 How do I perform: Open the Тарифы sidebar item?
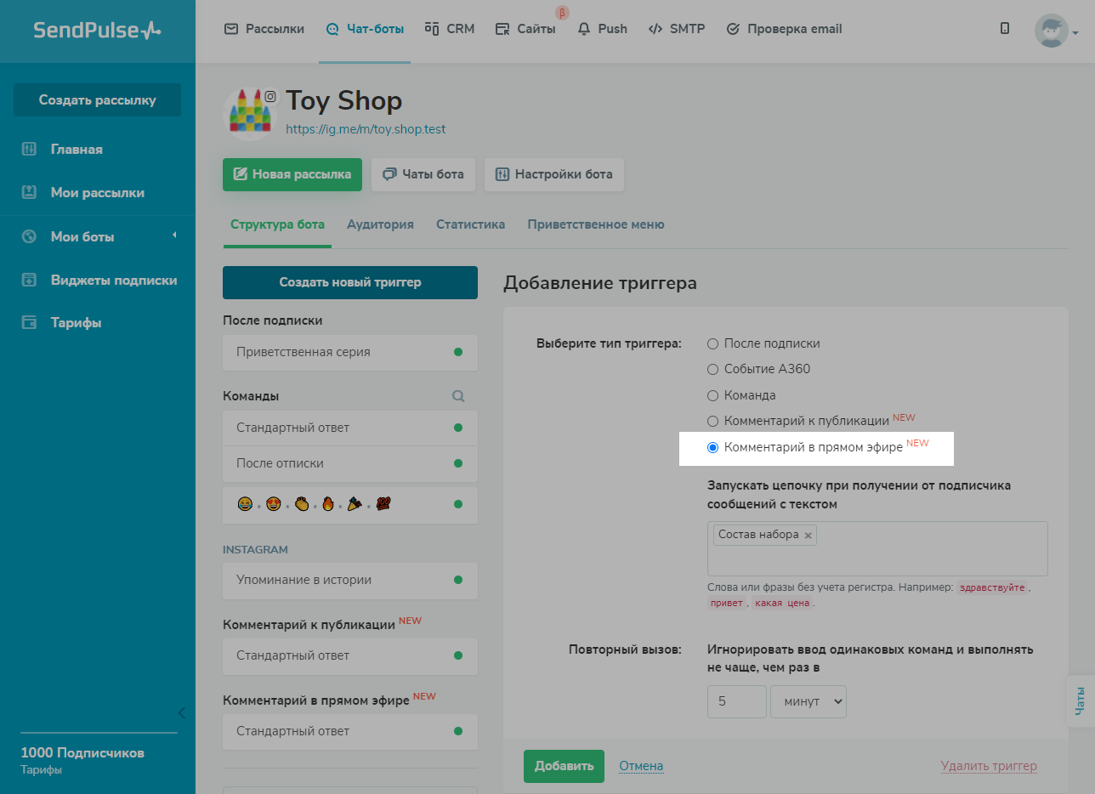(x=76, y=323)
